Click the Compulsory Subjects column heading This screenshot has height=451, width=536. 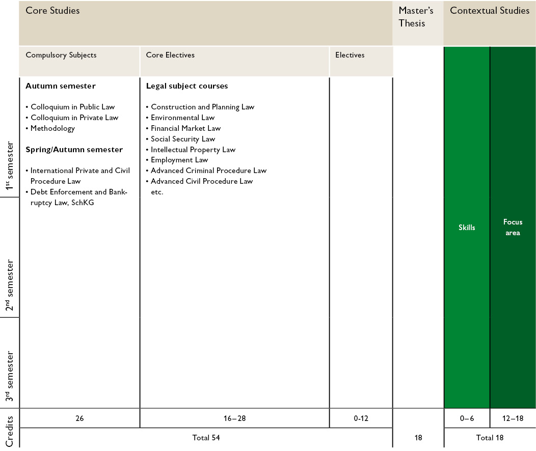(61, 55)
